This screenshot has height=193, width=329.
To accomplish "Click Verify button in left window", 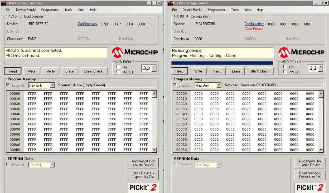I will coord(50,71).
